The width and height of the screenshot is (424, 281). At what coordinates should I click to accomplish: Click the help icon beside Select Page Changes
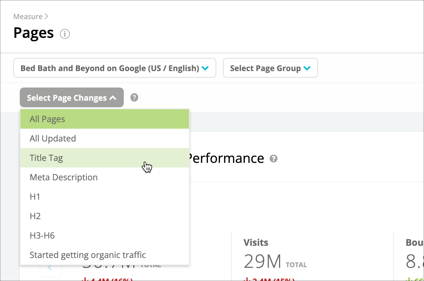point(134,97)
